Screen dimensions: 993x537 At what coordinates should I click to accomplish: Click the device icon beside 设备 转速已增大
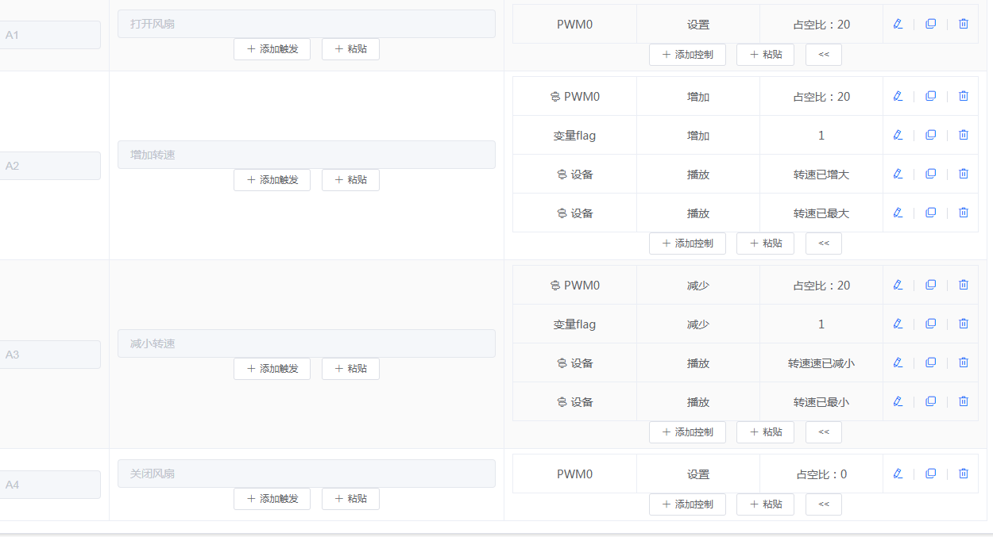[561, 174]
